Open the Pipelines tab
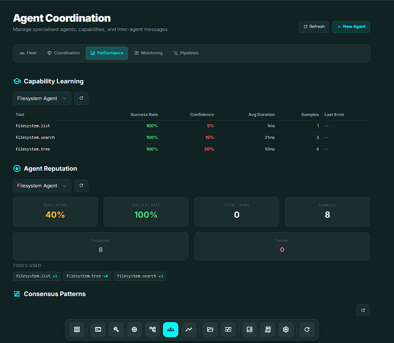Screen dimensions: 394x343 (186, 53)
